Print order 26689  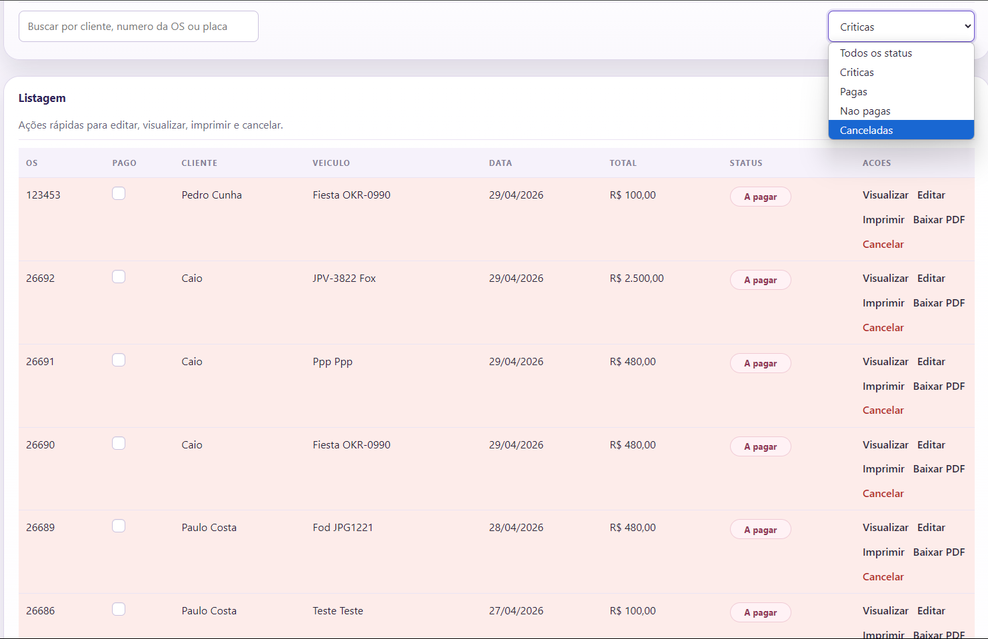point(883,552)
